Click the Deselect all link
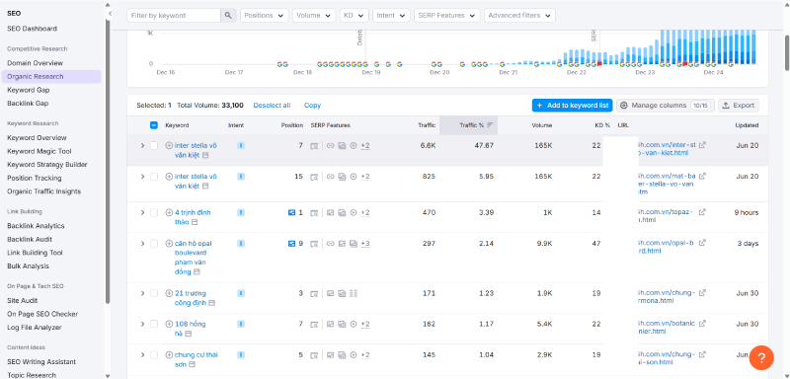The image size is (790, 379). (273, 106)
